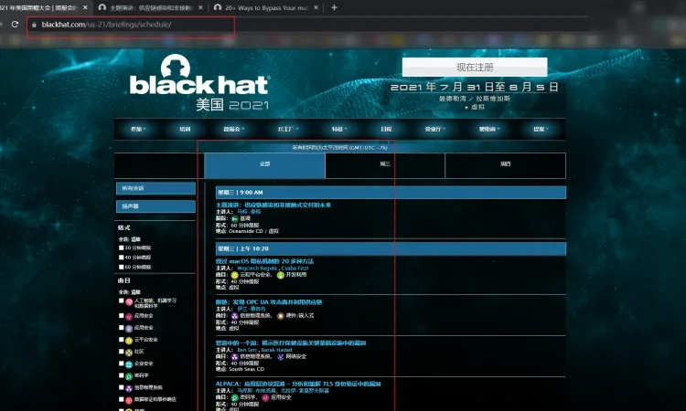The height and width of the screenshot is (411, 686).
Task: Check the 密码学 track checkbox
Action: (x=121, y=375)
